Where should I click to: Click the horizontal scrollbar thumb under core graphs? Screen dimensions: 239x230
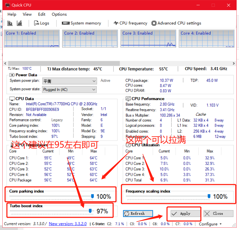click(64, 63)
